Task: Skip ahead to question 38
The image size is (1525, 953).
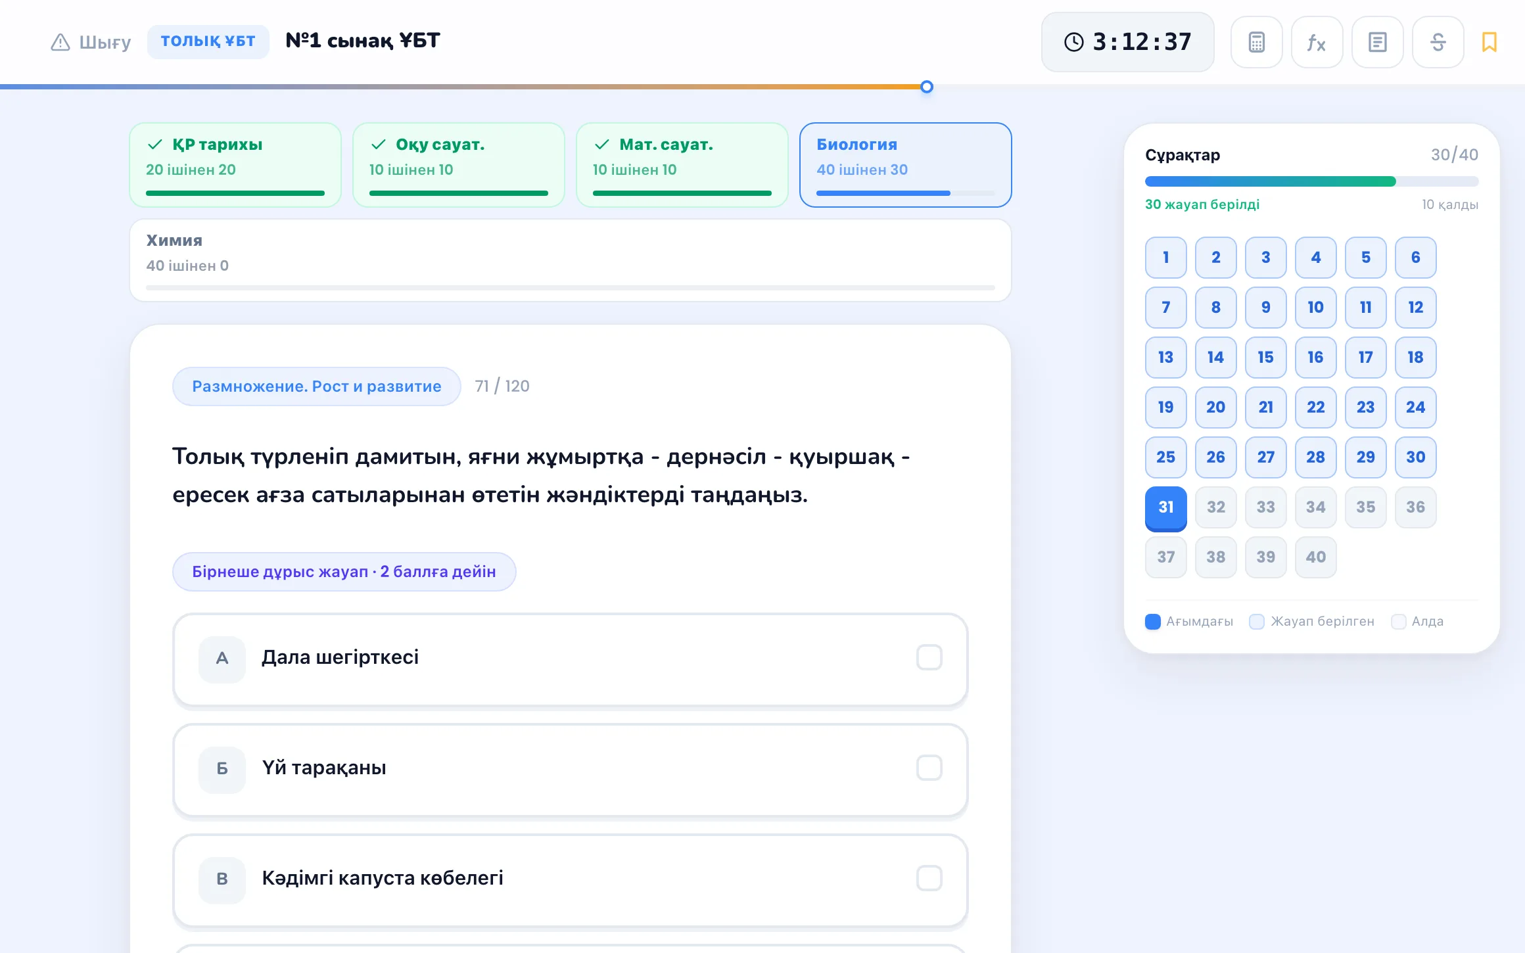Action: click(1215, 557)
